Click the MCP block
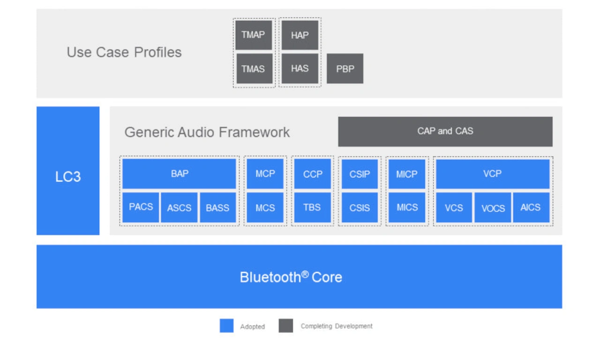The width and height of the screenshot is (600, 338). click(265, 174)
